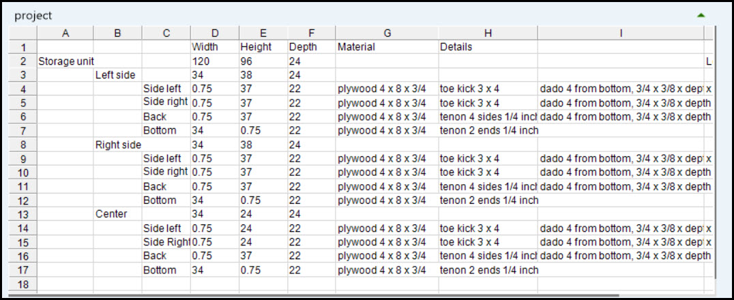Select the 'Right side' cell
This screenshot has width=734, height=300.
[117, 145]
